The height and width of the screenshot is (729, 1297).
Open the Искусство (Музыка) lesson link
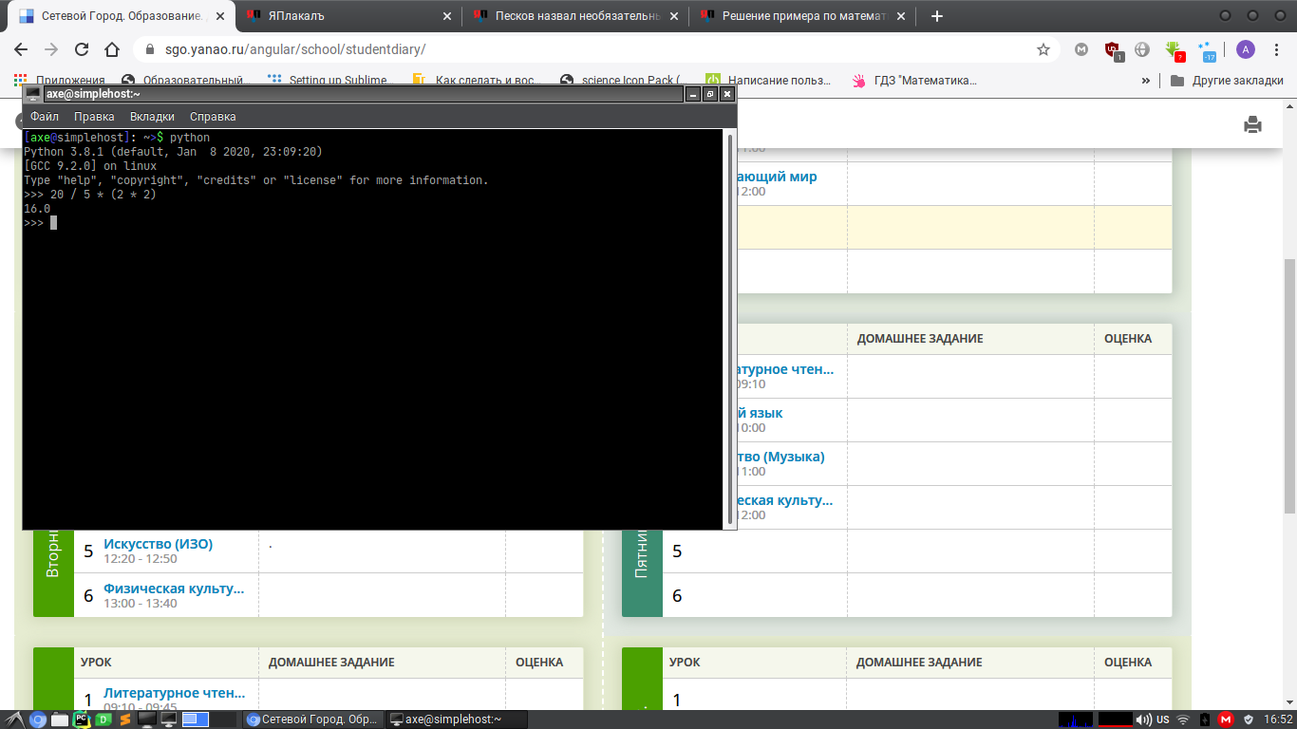781,457
